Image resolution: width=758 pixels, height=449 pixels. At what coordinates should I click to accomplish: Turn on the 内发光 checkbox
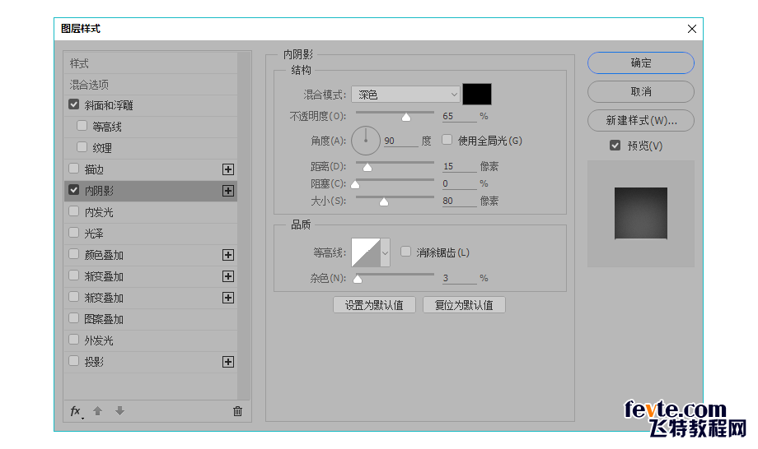pos(73,211)
